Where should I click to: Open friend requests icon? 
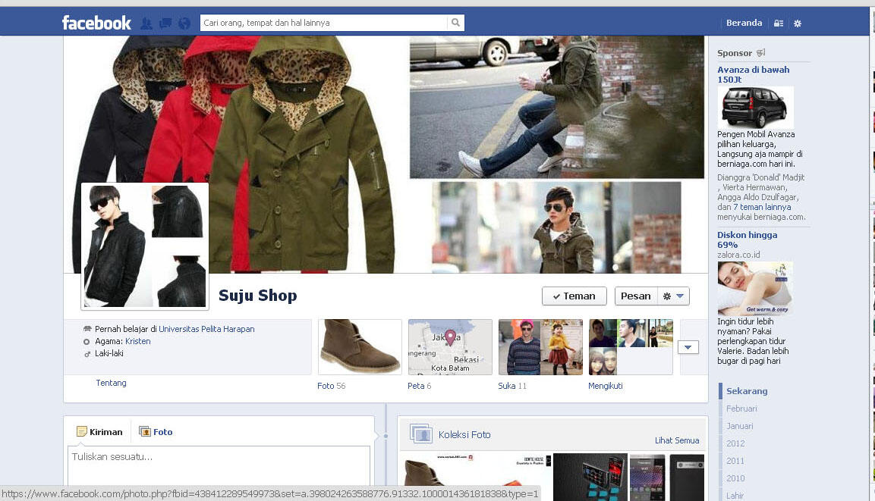[x=146, y=23]
